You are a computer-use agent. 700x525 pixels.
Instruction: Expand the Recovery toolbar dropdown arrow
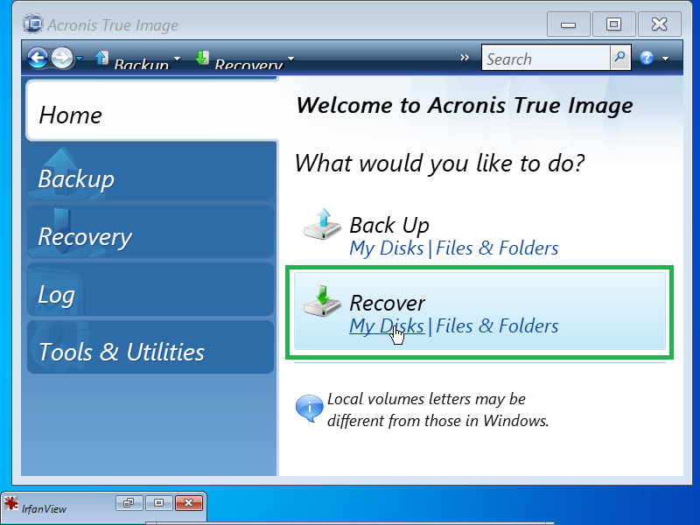pos(291,59)
